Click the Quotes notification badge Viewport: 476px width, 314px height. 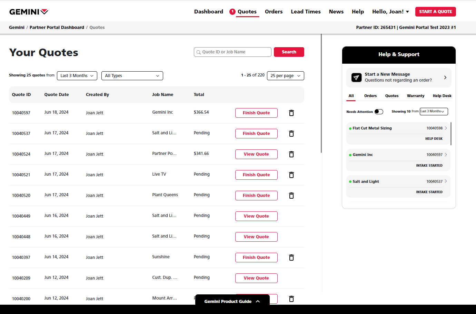coord(232,12)
